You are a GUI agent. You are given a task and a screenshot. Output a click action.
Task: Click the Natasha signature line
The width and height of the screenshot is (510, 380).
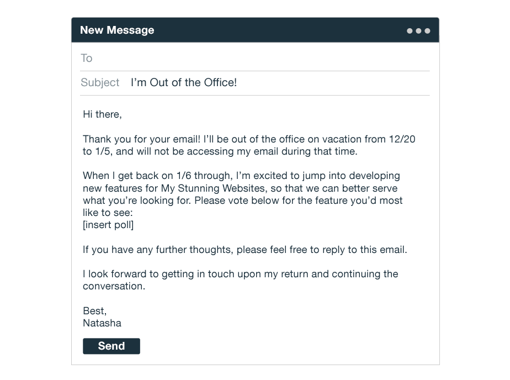(102, 323)
